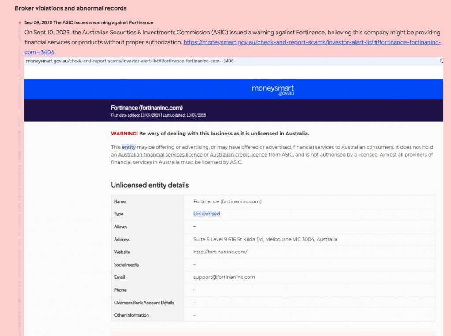Click the red WARNING! text

tap(124, 134)
